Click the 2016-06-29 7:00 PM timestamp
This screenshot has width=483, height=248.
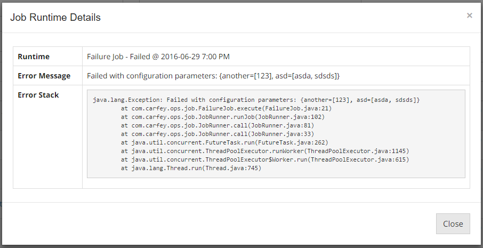pyautogui.click(x=196, y=57)
